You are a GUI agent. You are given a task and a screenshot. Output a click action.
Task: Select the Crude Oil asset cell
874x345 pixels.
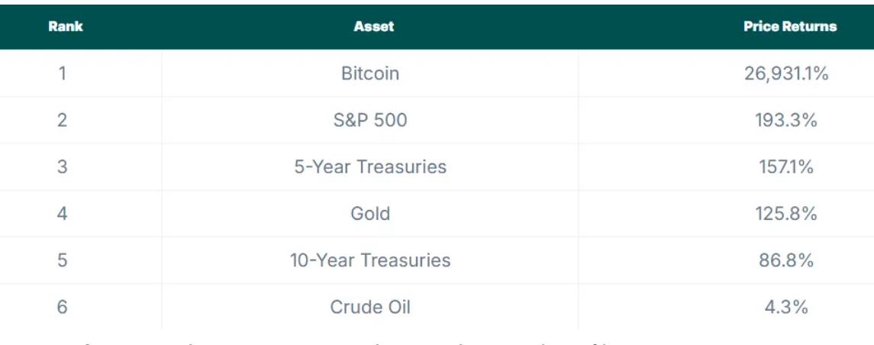coord(370,307)
